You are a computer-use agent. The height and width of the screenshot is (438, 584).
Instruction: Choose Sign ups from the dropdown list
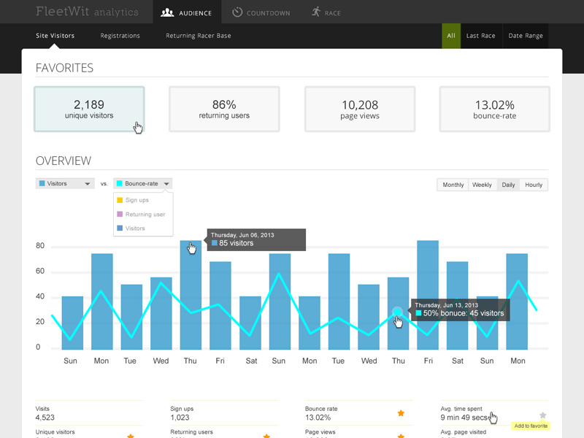point(137,200)
